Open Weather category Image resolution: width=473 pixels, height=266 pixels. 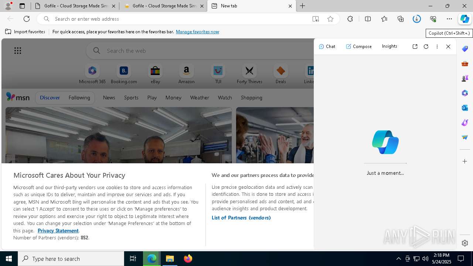point(200,98)
